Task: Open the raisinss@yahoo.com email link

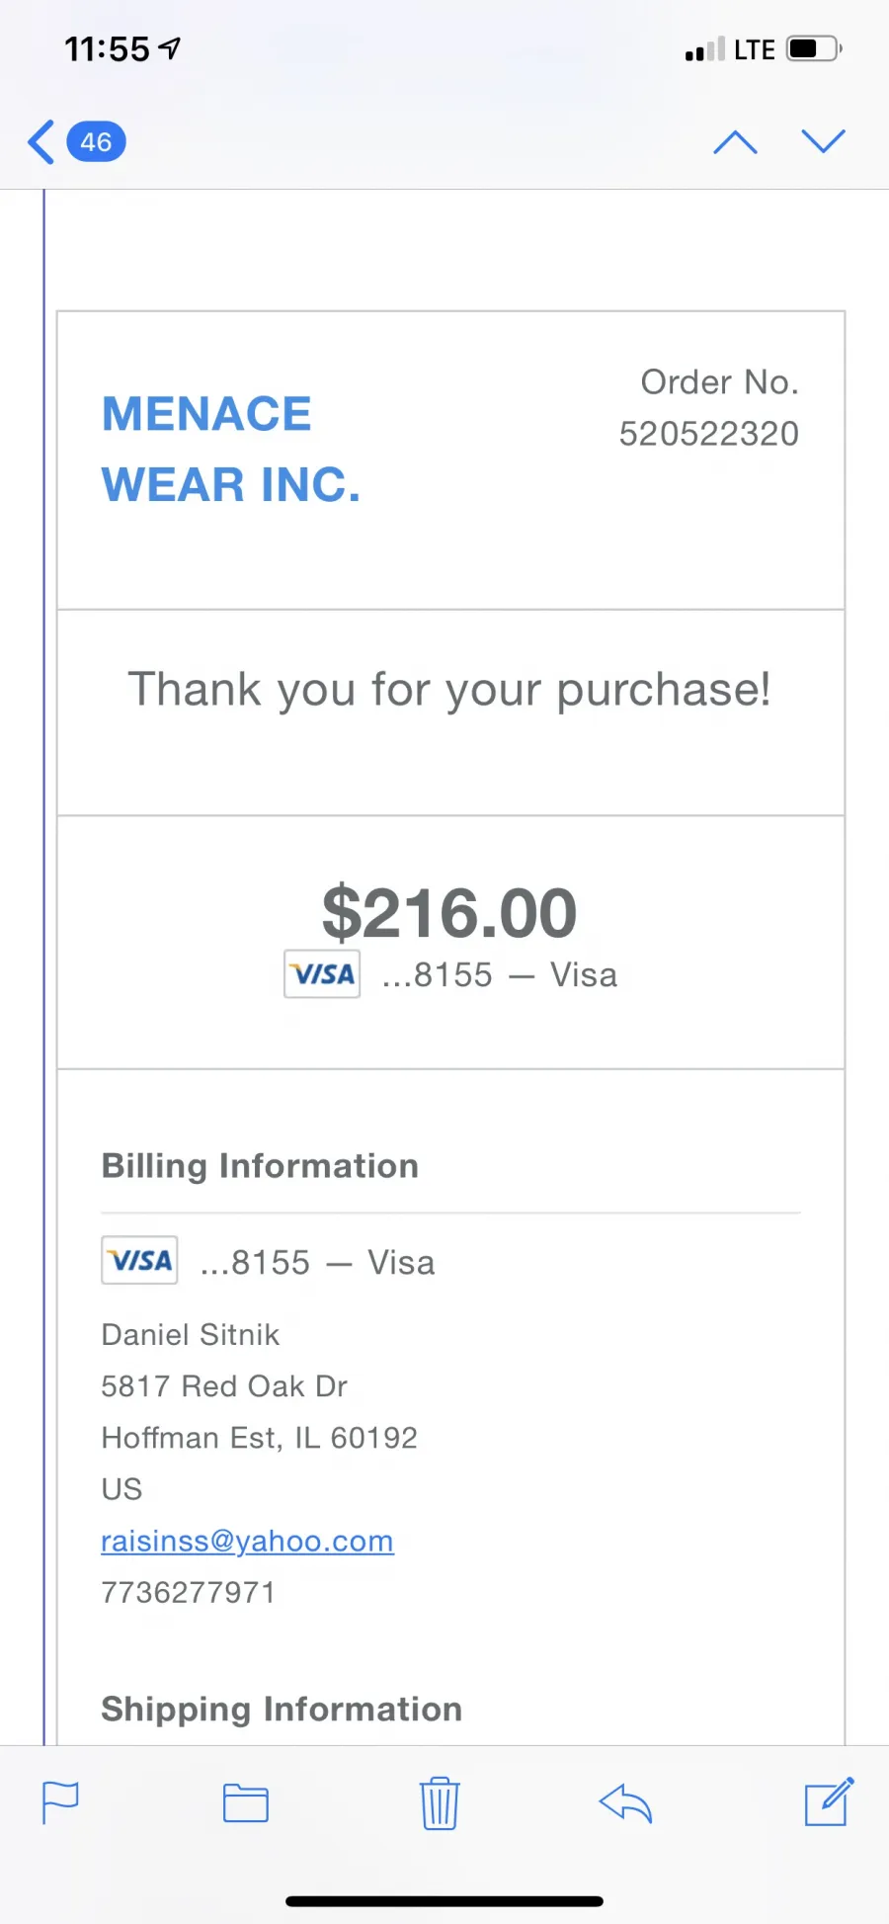Action: [x=247, y=1541]
